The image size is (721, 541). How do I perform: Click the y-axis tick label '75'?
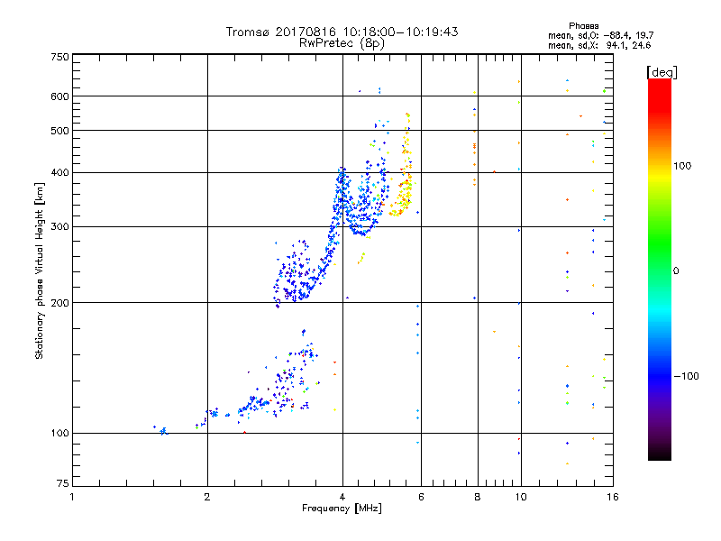pyautogui.click(x=63, y=483)
